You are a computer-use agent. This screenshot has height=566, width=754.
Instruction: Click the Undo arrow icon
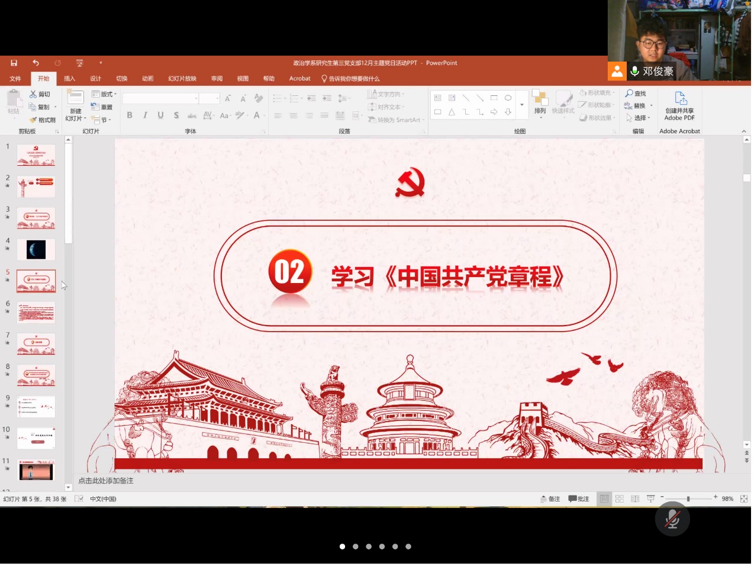click(x=36, y=63)
